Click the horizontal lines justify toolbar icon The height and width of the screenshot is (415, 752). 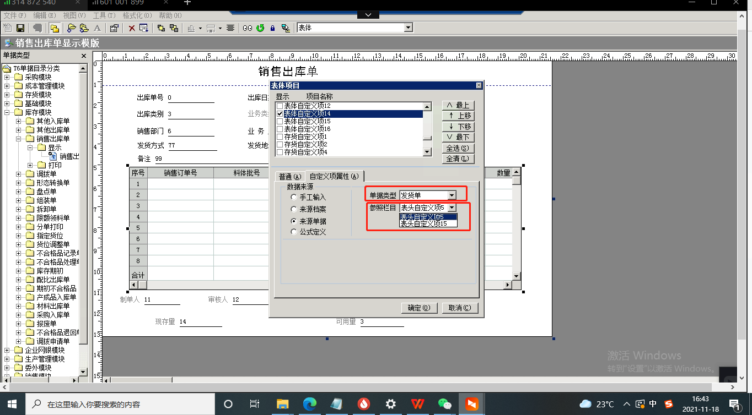click(x=230, y=28)
